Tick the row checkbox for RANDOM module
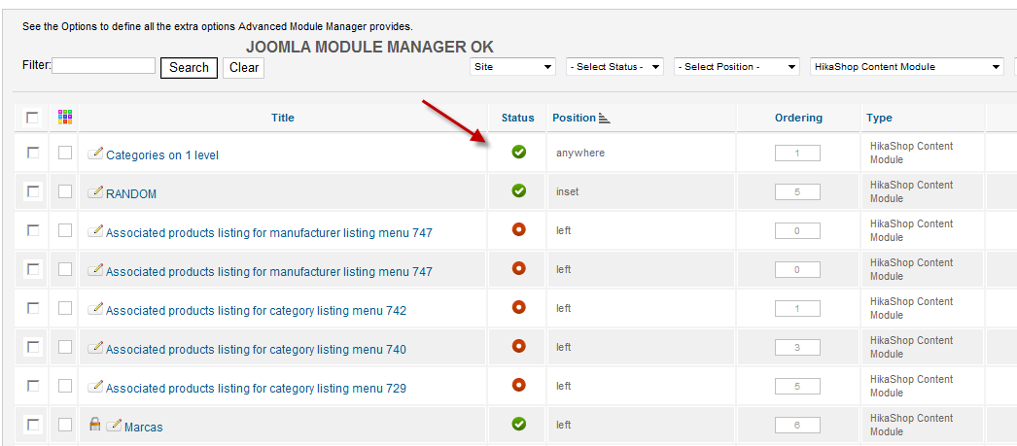 tap(33, 191)
